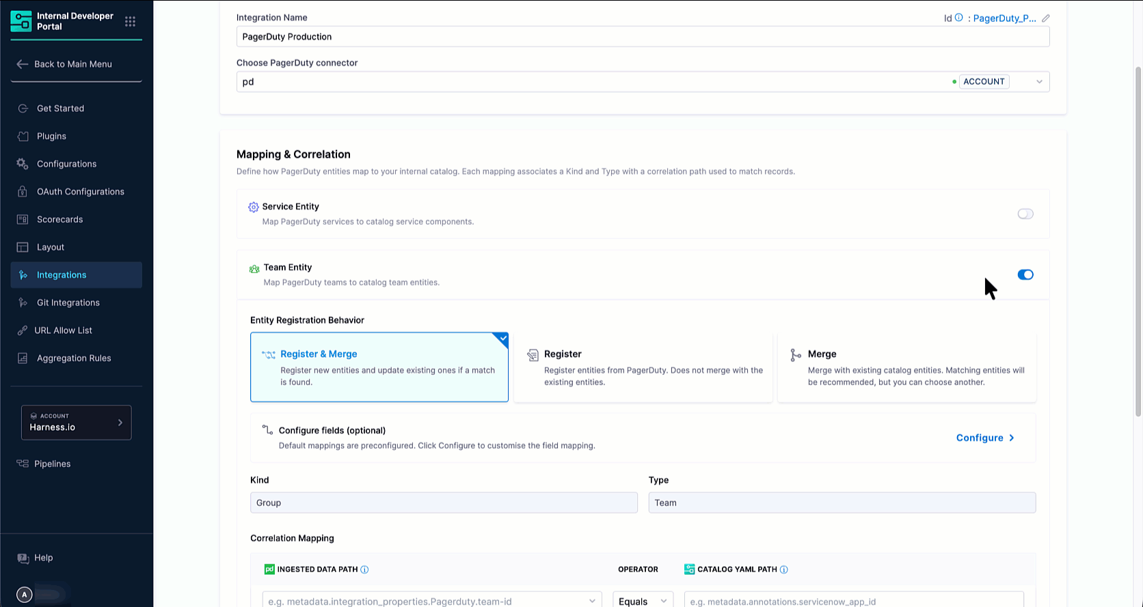Open Scorecards in the sidebar
The image size is (1143, 607).
[x=59, y=219]
